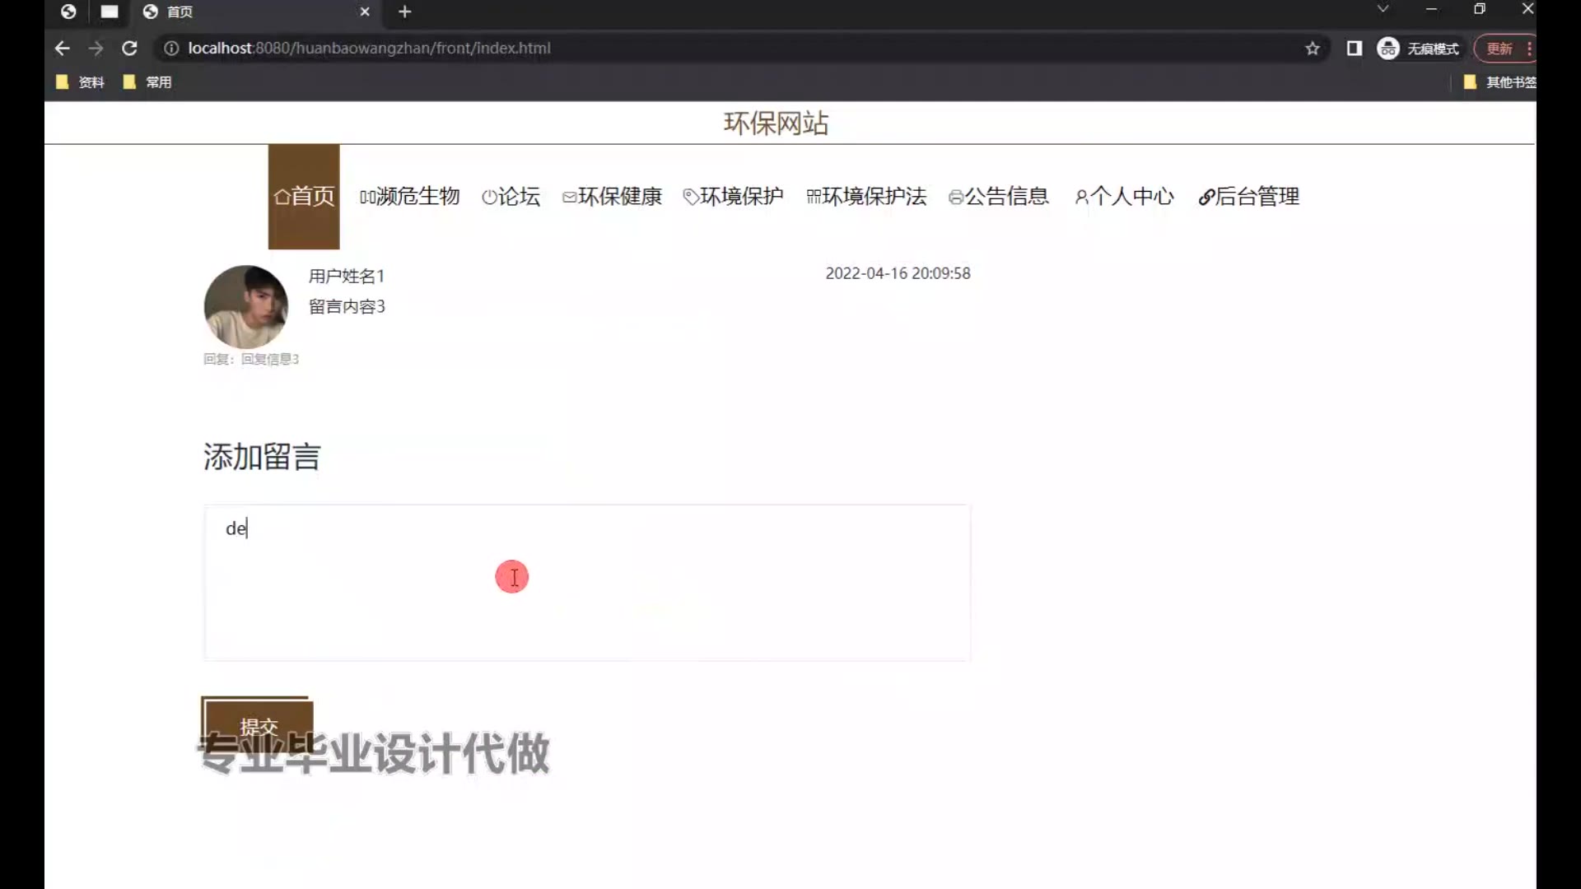1581x889 pixels.
Task: Click the browser back arrow
Action: (x=62, y=49)
